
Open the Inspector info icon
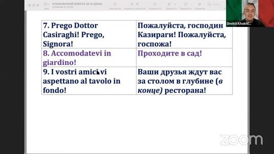(115, 4)
